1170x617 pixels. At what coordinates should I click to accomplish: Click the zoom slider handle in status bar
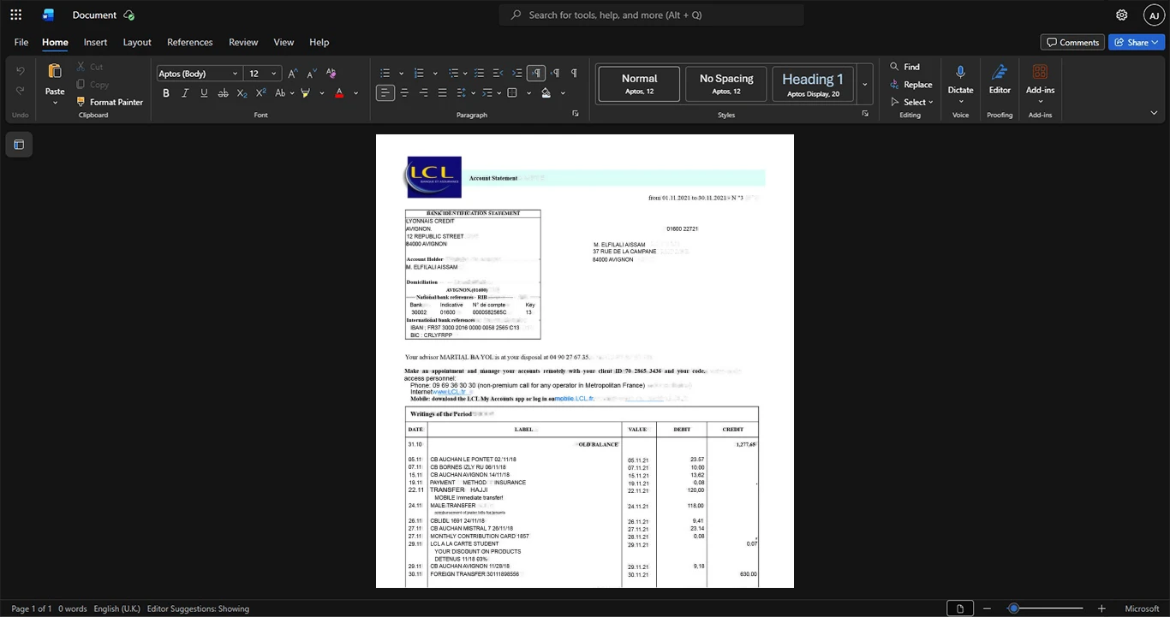[1013, 608]
